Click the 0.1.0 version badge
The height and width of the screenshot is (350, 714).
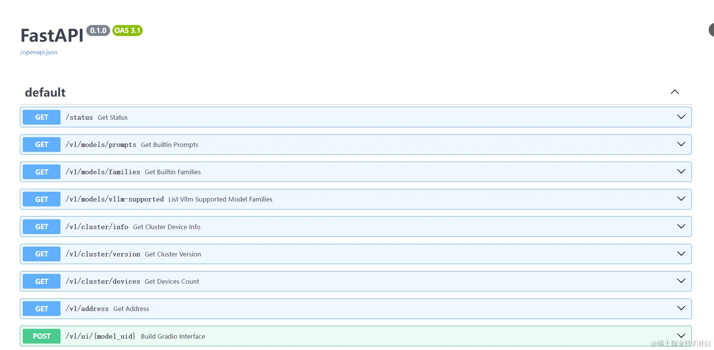click(x=98, y=31)
